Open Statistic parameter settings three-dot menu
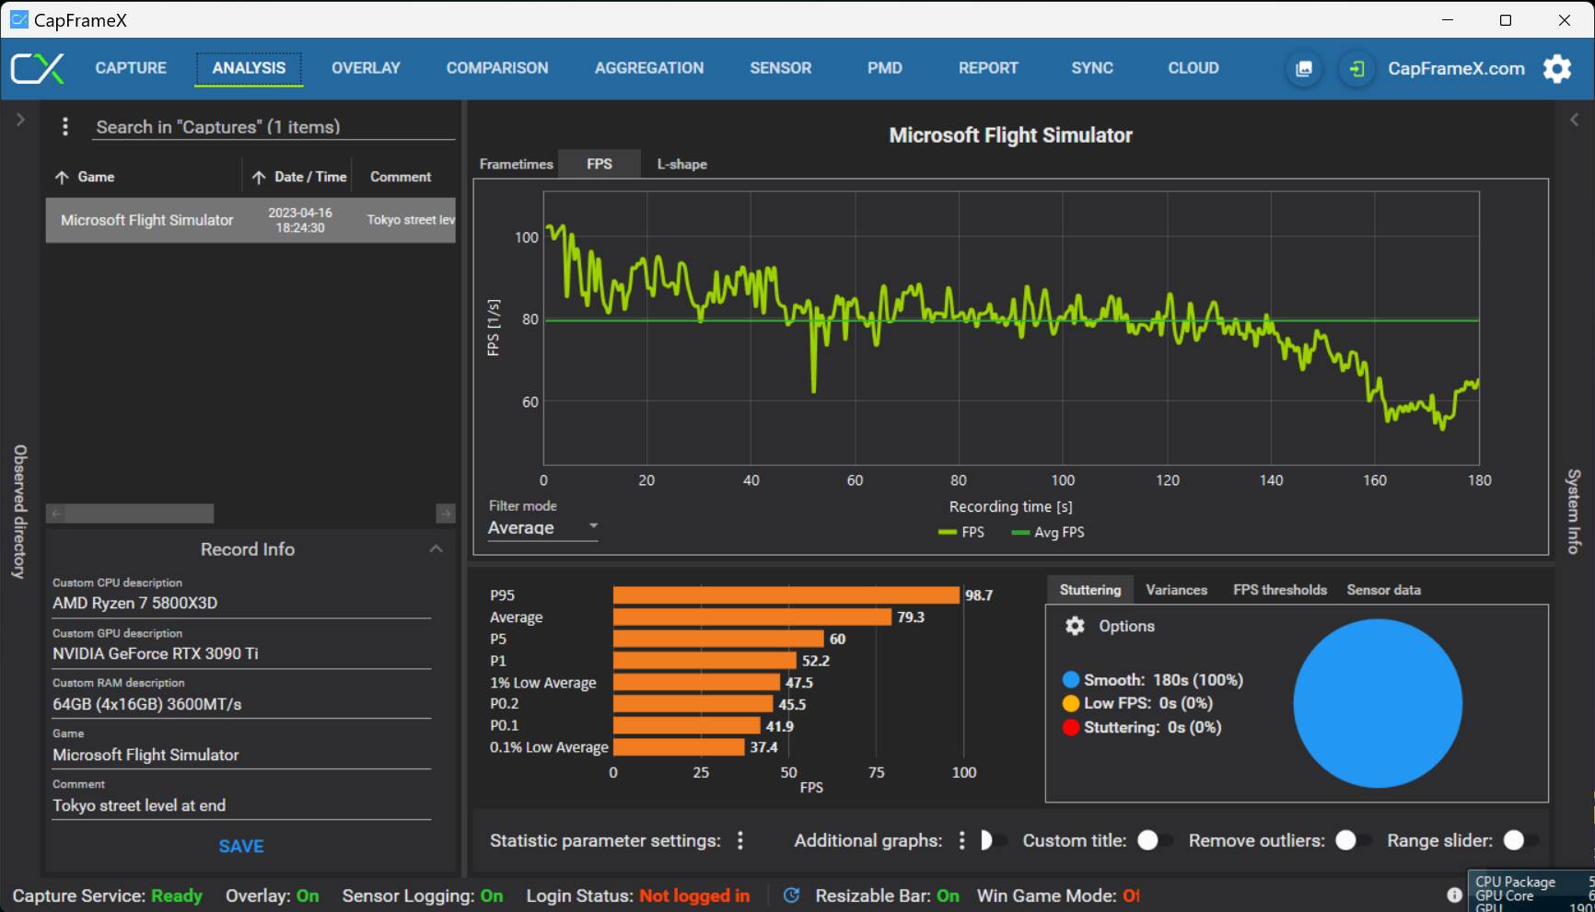 pyautogui.click(x=740, y=840)
